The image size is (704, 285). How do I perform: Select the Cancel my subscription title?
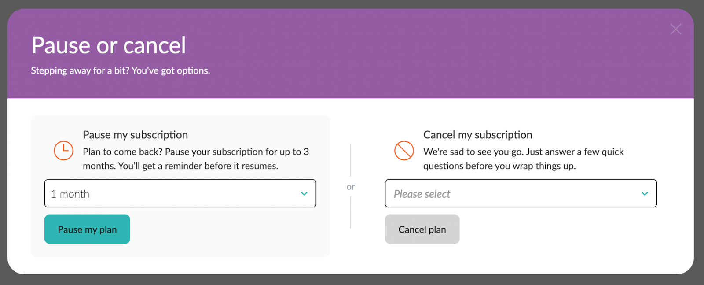pos(478,135)
